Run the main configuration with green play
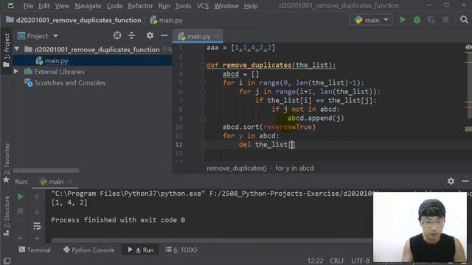 [403, 20]
